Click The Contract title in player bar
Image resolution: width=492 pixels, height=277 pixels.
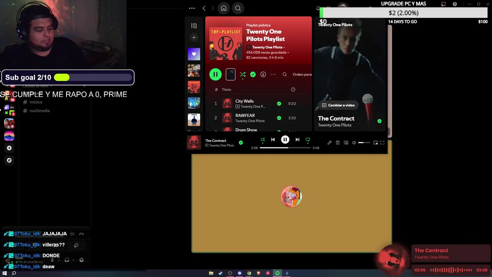(x=216, y=140)
